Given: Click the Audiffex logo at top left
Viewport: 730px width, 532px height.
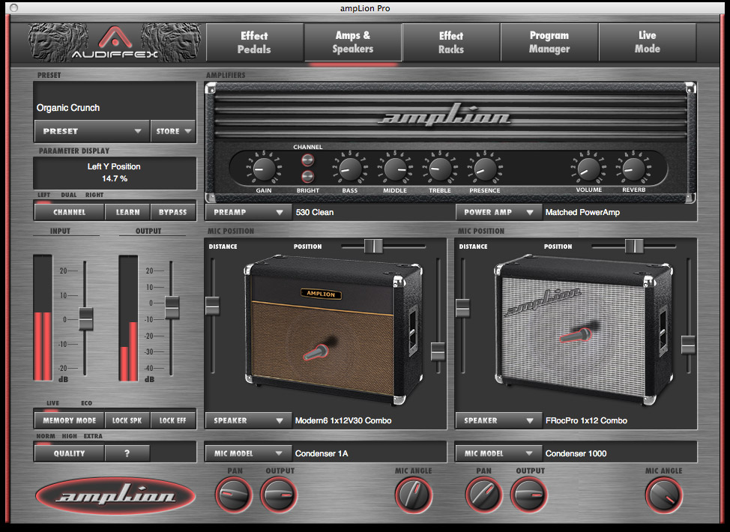Looking at the screenshot, I should [x=115, y=43].
